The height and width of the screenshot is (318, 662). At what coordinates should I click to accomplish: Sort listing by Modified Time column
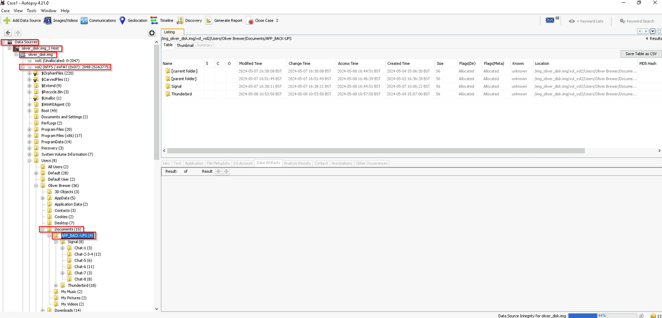(263, 63)
